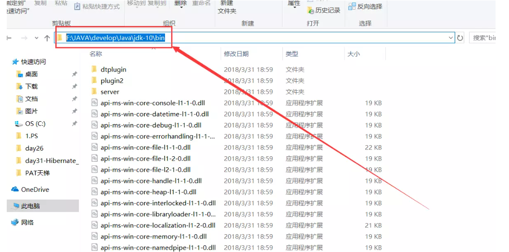
Task: Go forward with the forward arrow
Action: click(x=24, y=38)
